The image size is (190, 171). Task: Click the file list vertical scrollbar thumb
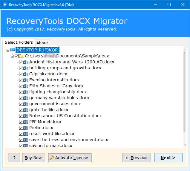[184, 92]
